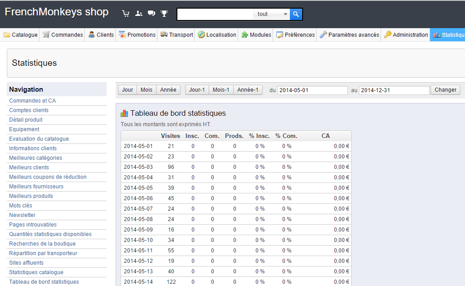Click the CA column header
The height and width of the screenshot is (286, 465).
coord(326,136)
